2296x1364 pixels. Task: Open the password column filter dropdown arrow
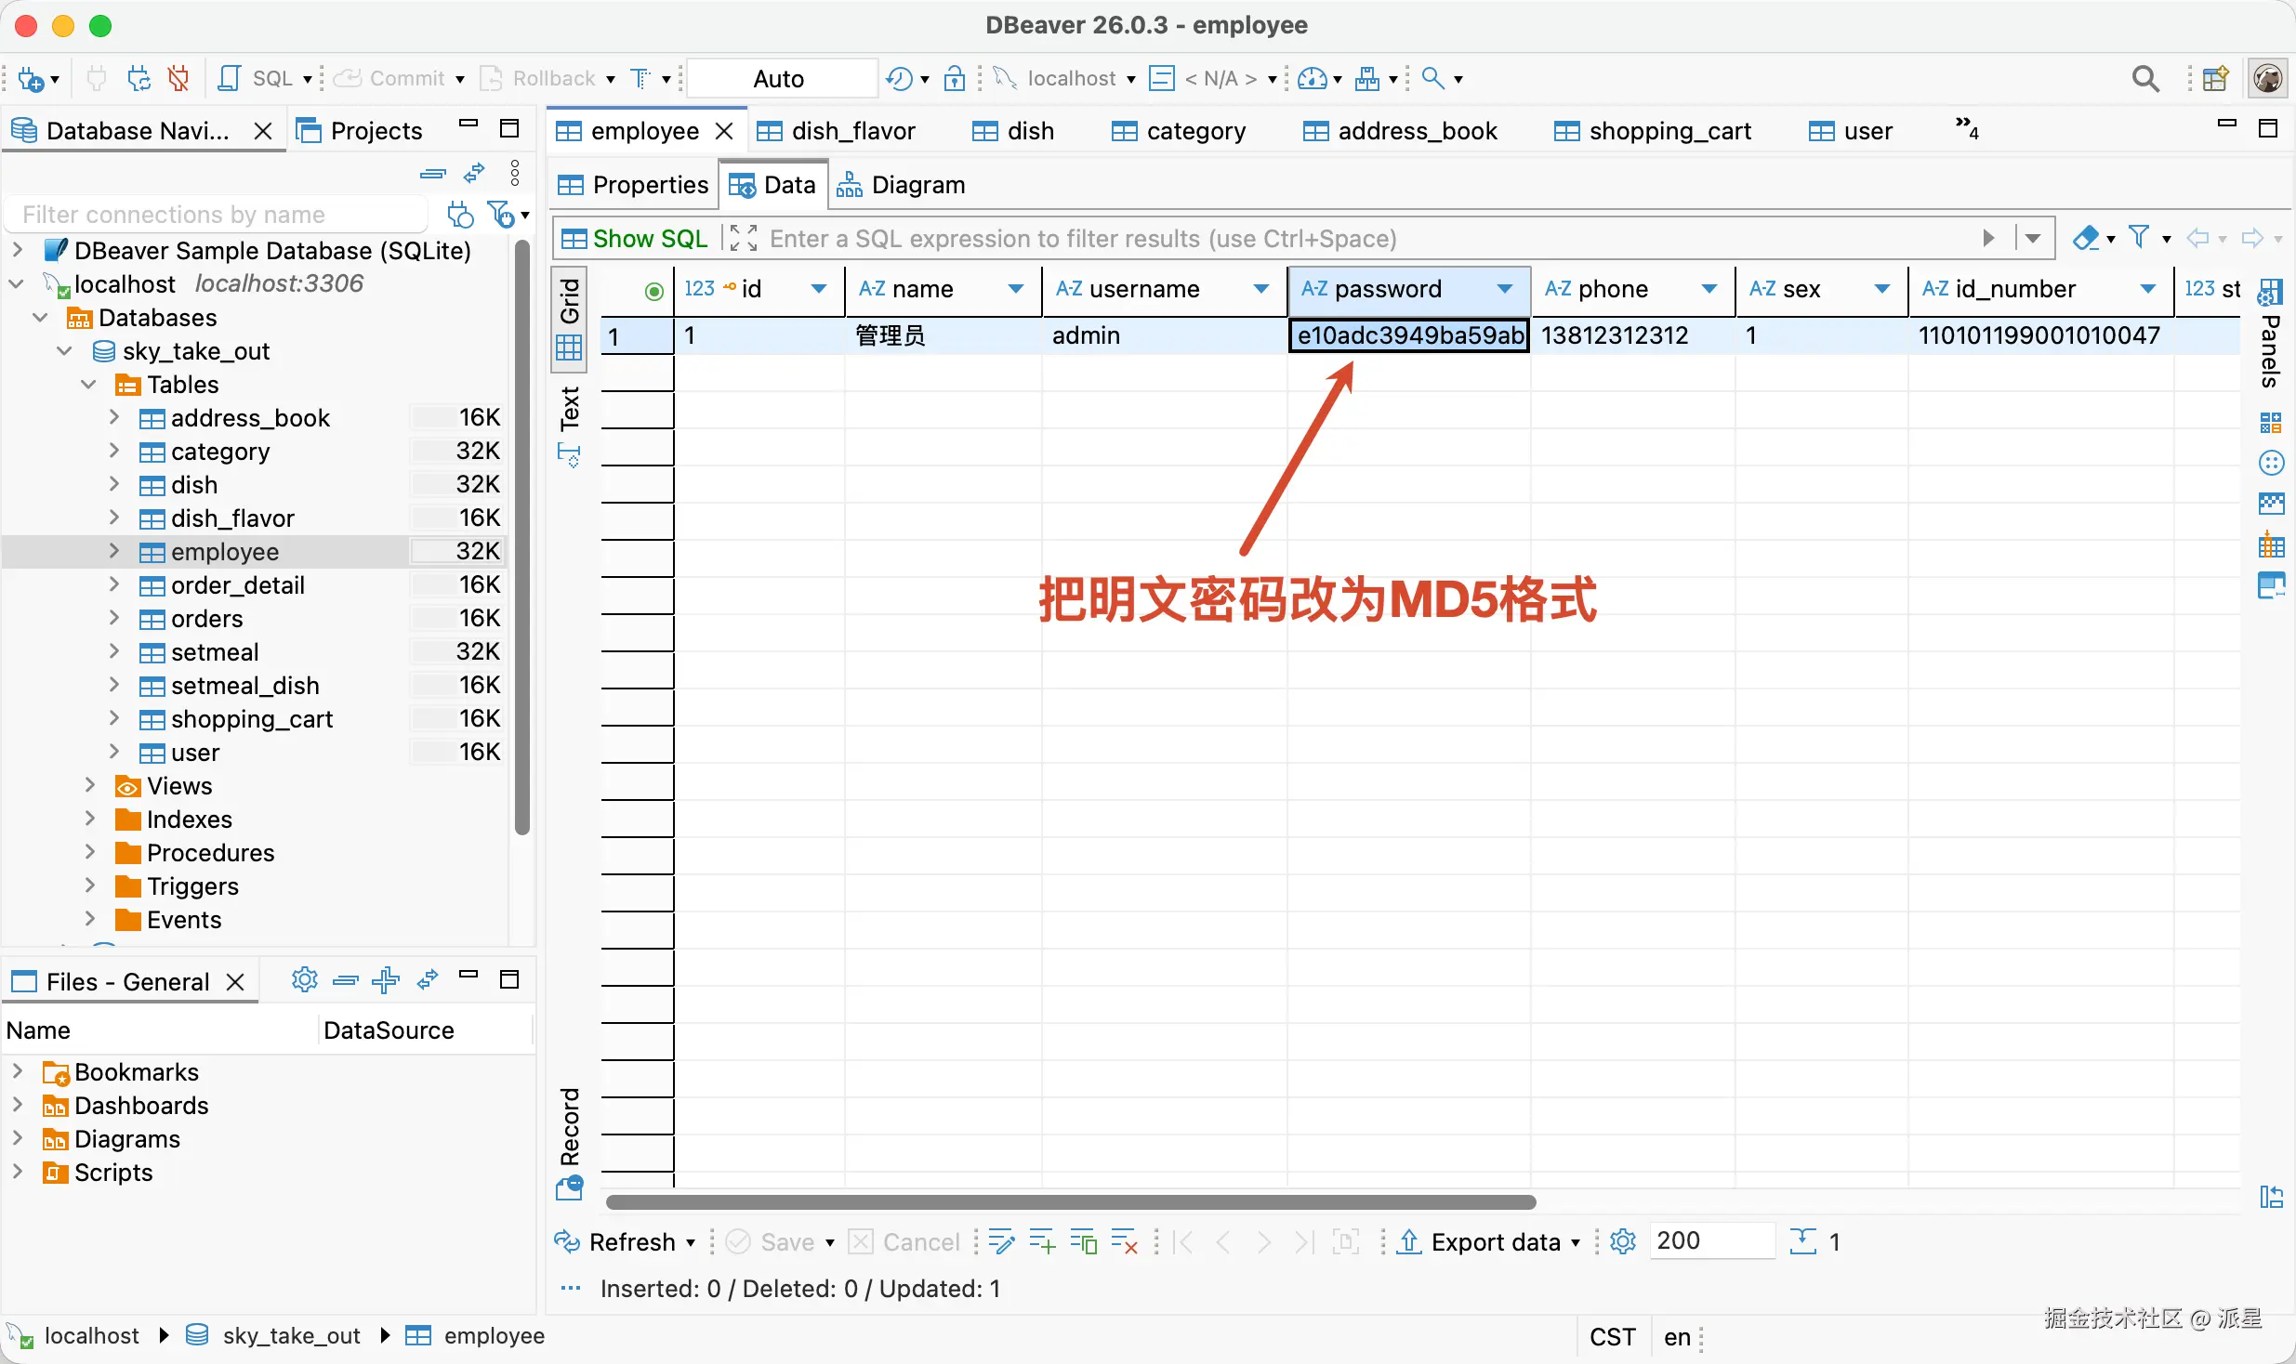(1505, 289)
